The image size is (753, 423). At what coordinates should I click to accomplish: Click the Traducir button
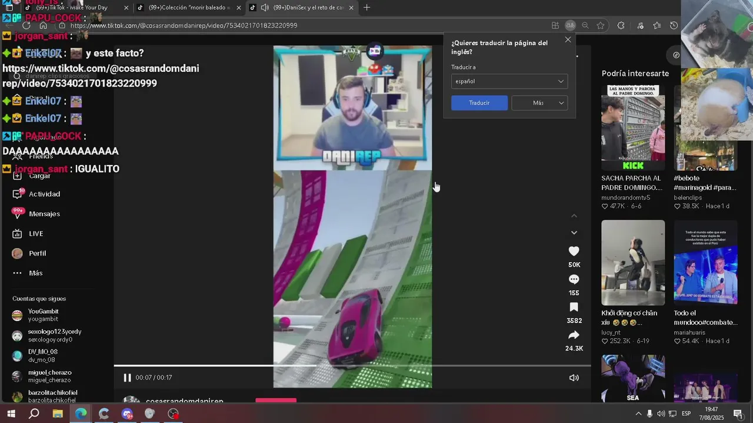[x=479, y=103]
